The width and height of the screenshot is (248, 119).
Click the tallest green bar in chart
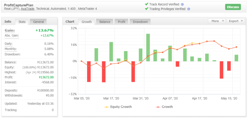click(148, 47)
